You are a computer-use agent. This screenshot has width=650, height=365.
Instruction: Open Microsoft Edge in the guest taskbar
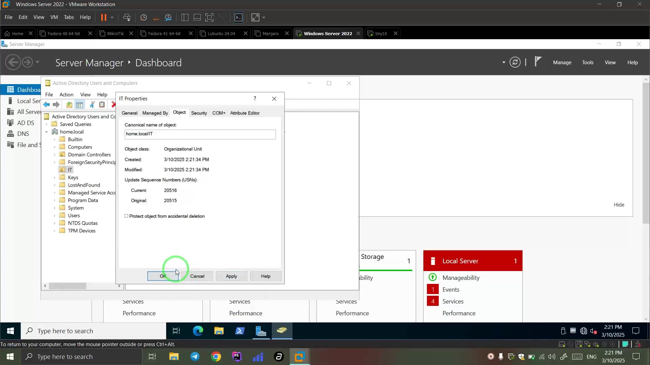click(198, 331)
